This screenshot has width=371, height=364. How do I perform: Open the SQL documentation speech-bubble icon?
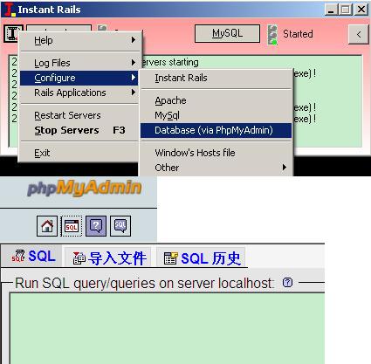click(x=120, y=226)
